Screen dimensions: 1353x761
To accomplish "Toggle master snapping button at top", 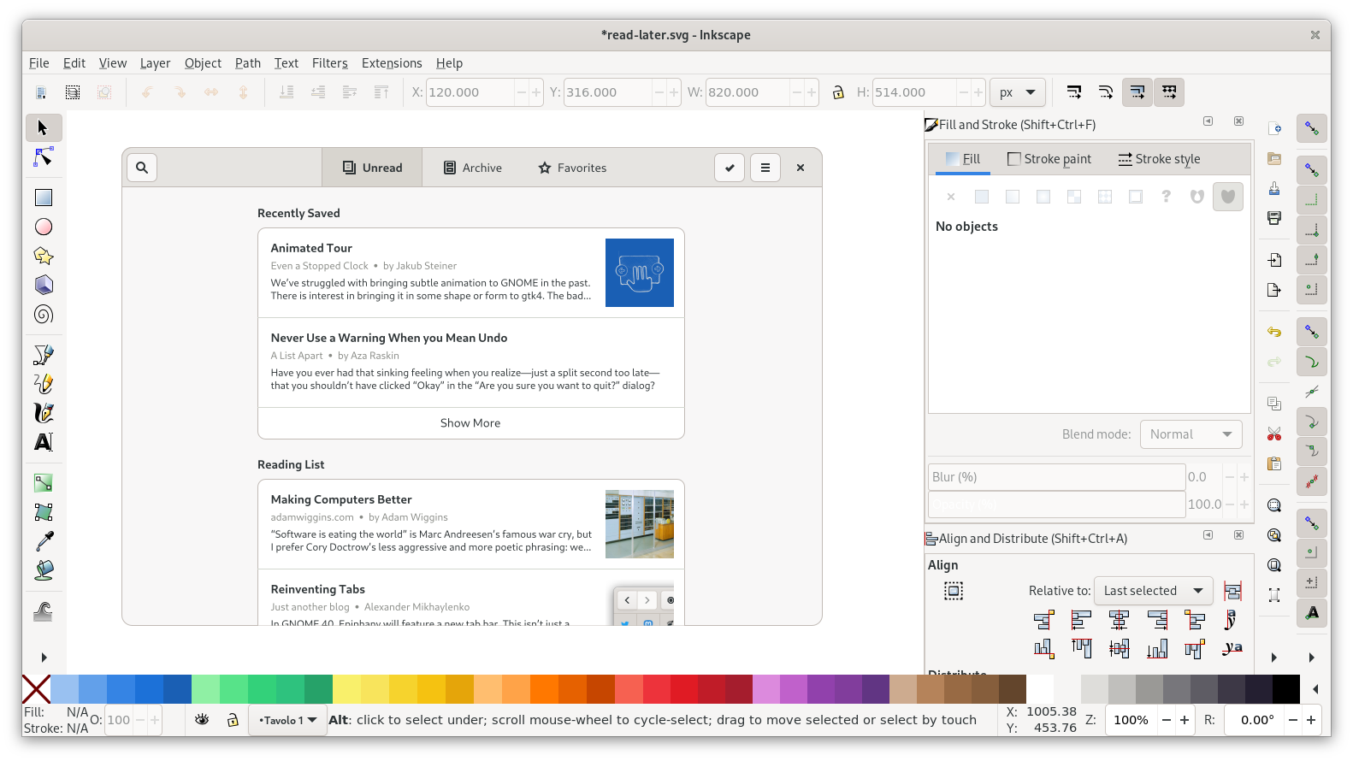I will 1312,129.
